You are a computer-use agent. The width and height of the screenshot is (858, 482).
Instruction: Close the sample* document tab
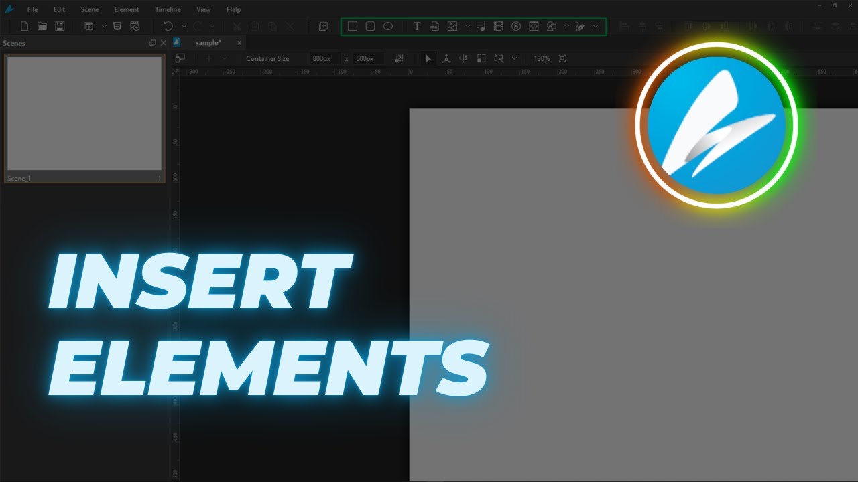click(x=239, y=43)
